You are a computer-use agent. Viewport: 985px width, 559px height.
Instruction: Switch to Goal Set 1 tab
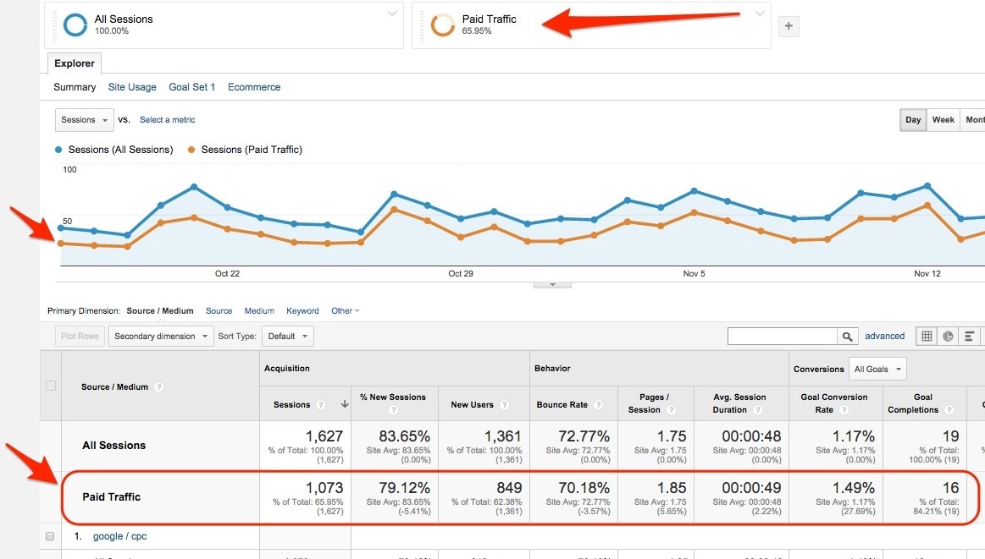(x=191, y=87)
